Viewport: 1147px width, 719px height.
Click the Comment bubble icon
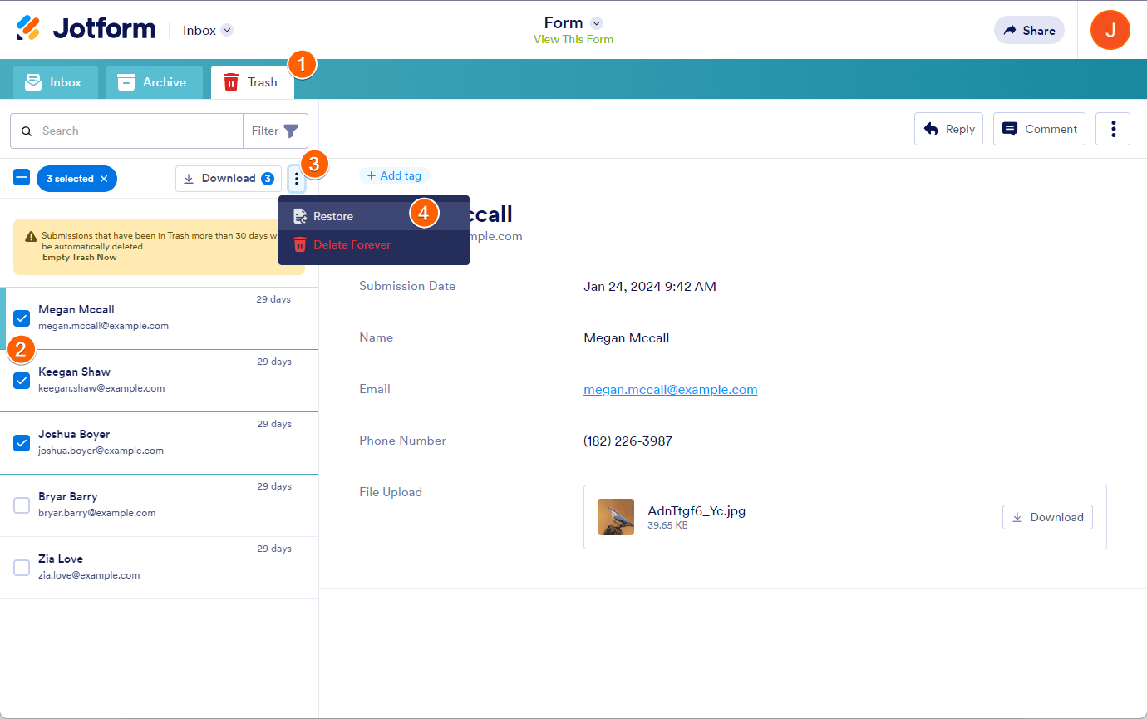[1011, 129]
